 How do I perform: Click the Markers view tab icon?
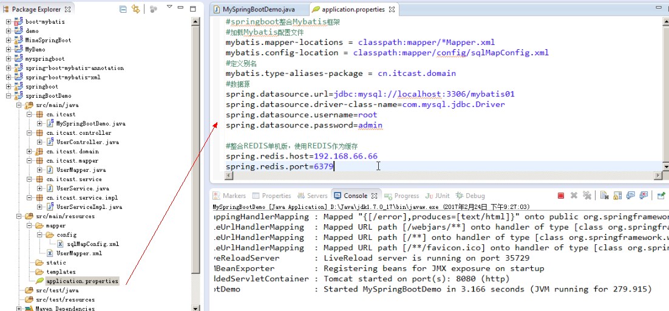tap(217, 196)
